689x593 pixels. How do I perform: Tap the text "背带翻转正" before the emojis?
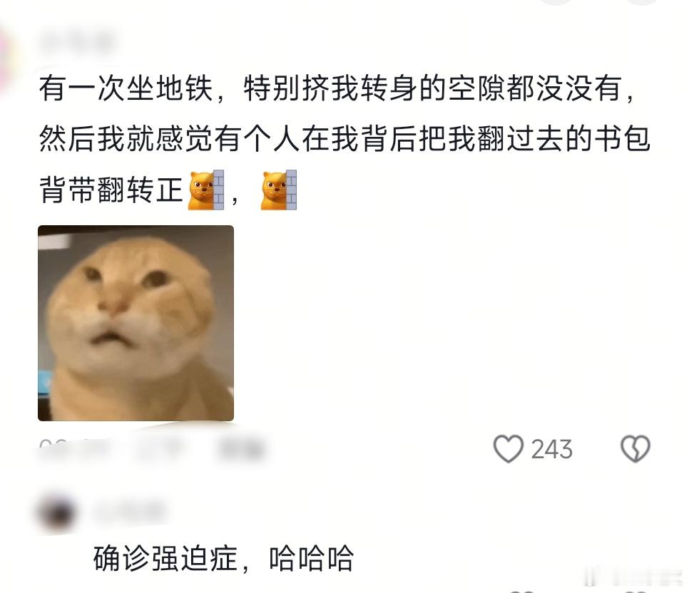pyautogui.click(x=111, y=190)
